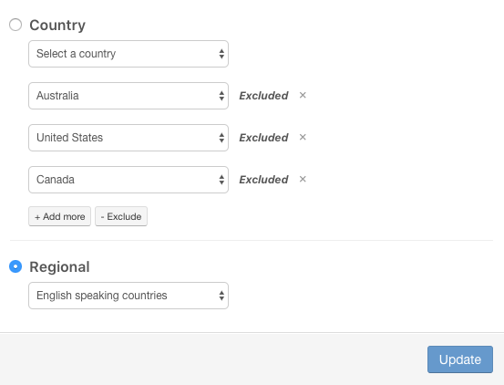
Task: Open the United States country dropdown
Action: [129, 138]
